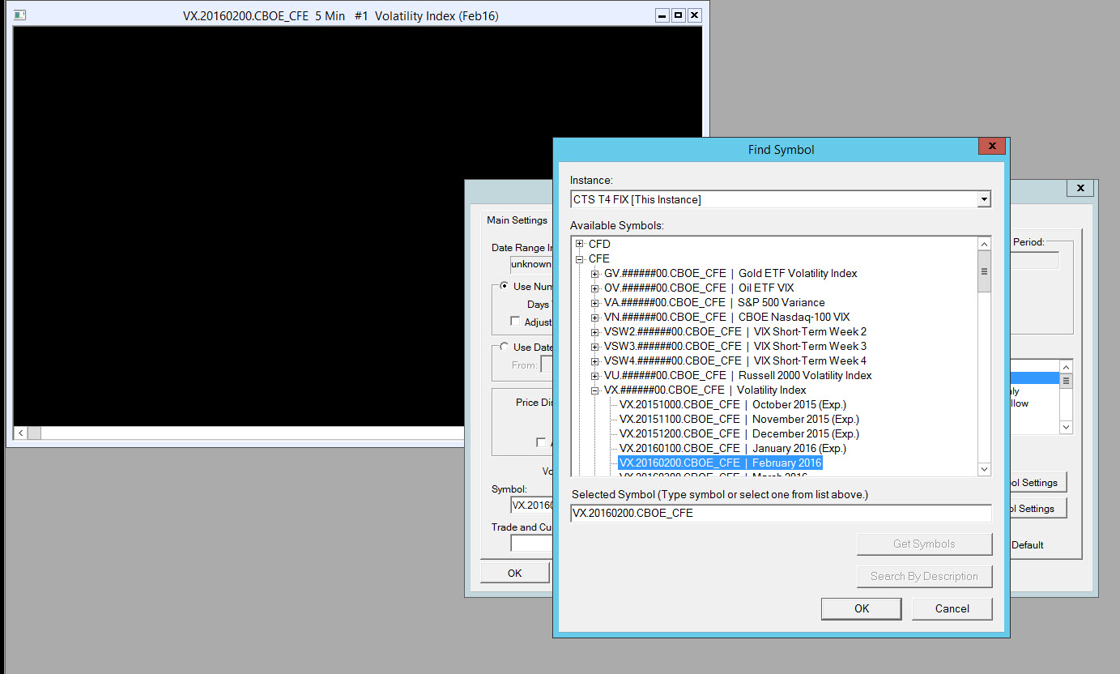The image size is (1120, 674).
Task: Expand the VIX Short-Term Week 2 node
Action: tap(595, 331)
